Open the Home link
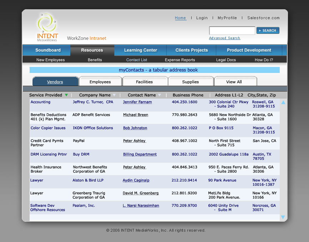309x242 pixels. tap(180, 18)
